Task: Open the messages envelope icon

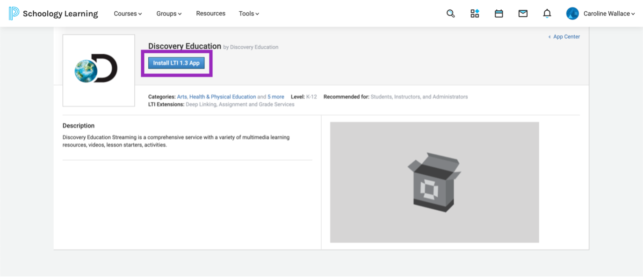Action: point(523,14)
